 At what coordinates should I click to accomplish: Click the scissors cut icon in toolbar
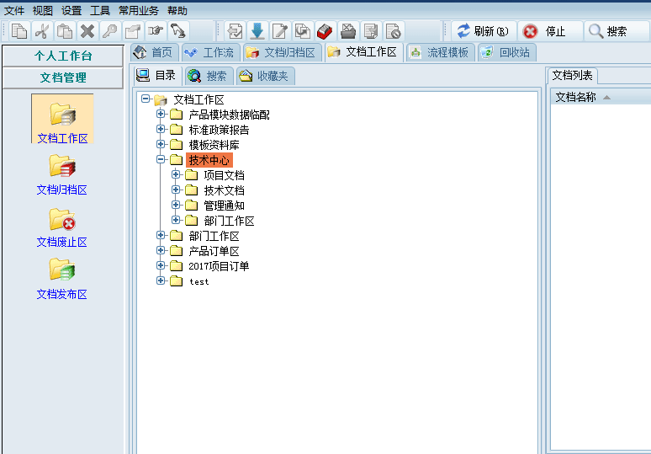pos(41,31)
